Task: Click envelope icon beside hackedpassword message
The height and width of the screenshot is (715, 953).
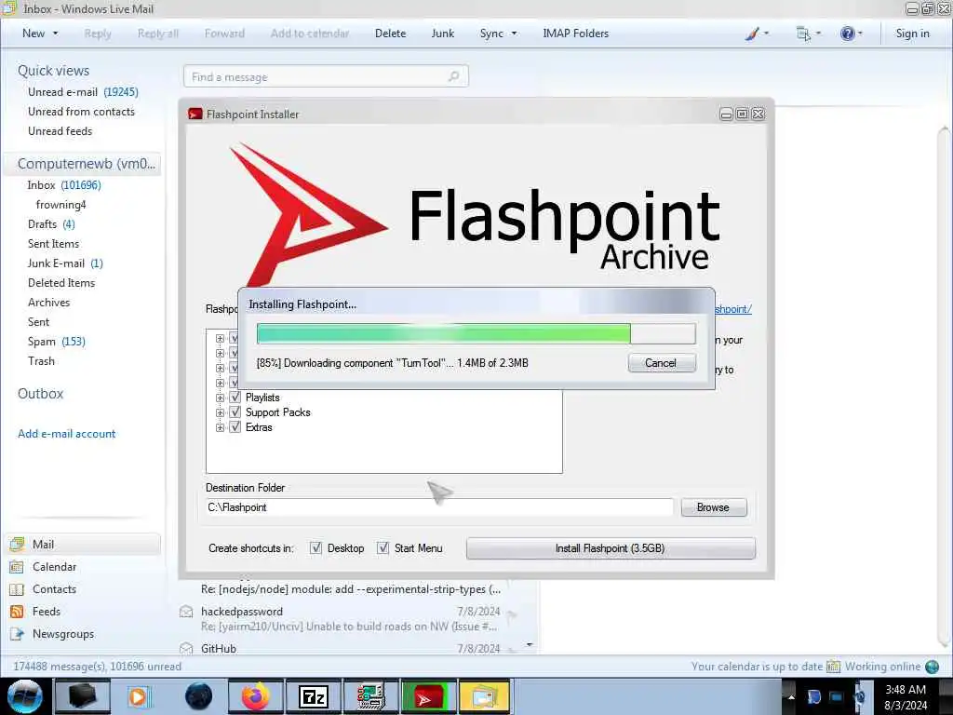Action: [186, 612]
